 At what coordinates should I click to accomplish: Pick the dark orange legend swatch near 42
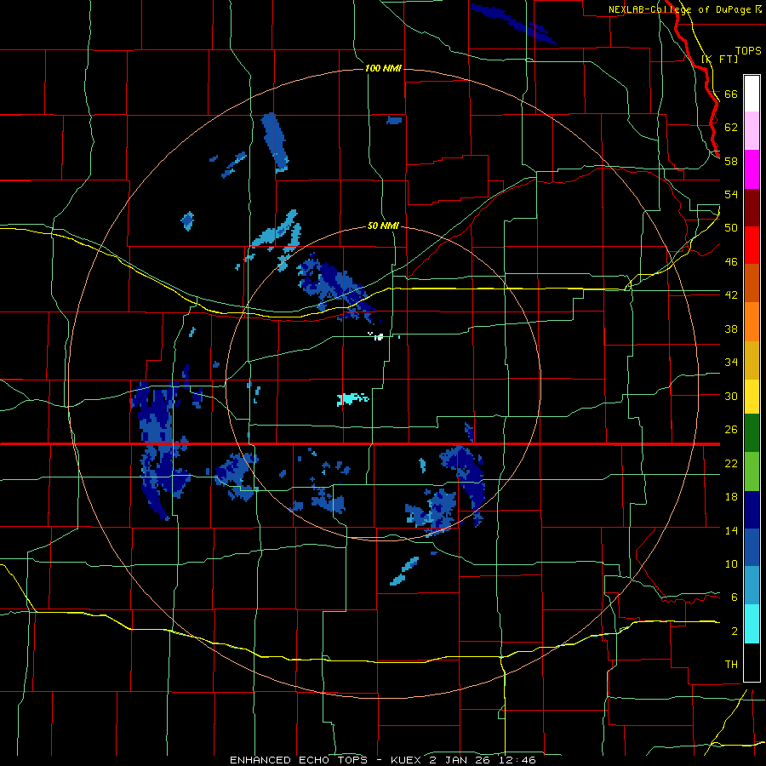(752, 283)
